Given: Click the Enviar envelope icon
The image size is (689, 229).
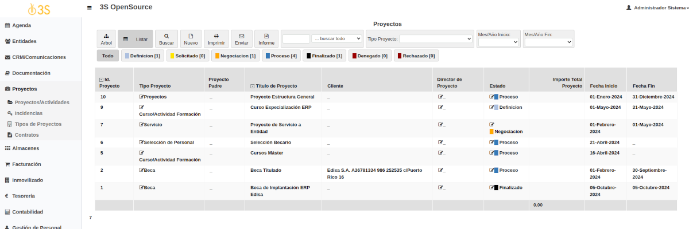Looking at the screenshot, I should click(x=242, y=35).
